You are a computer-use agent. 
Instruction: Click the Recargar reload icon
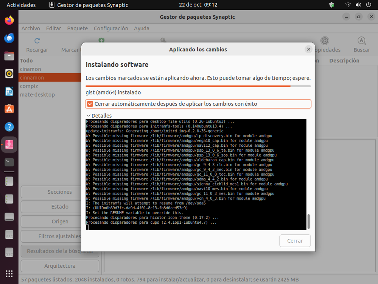point(37,41)
